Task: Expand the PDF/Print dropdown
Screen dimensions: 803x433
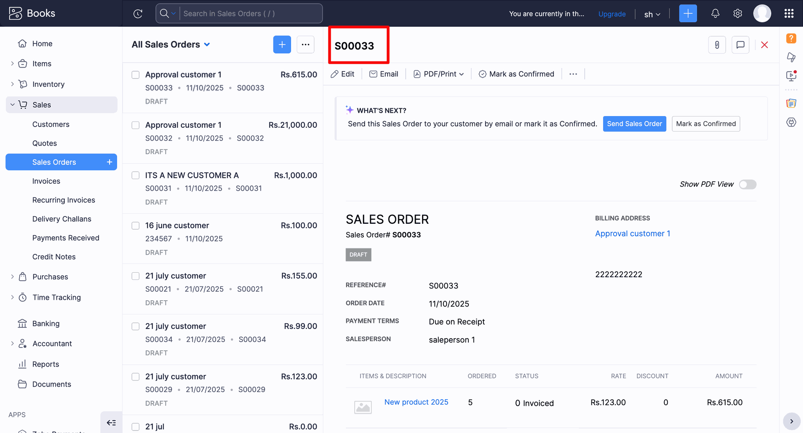Action: click(x=439, y=74)
